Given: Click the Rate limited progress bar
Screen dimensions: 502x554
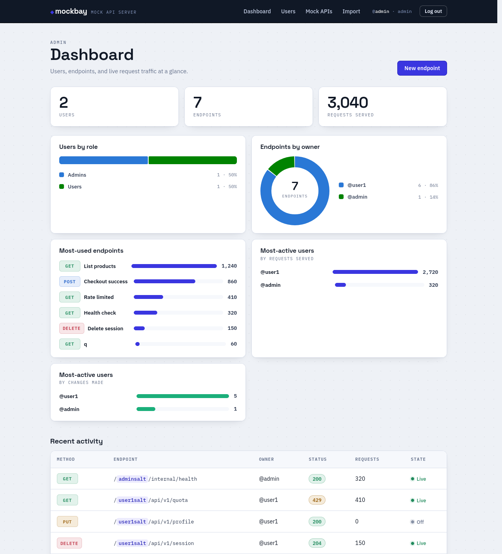Looking at the screenshot, I should tap(178, 297).
